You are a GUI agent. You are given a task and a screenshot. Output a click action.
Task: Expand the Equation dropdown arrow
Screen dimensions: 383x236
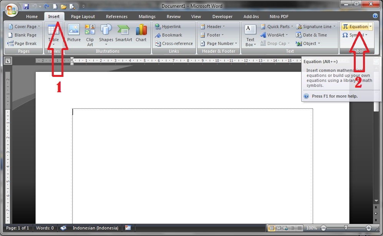click(x=371, y=27)
